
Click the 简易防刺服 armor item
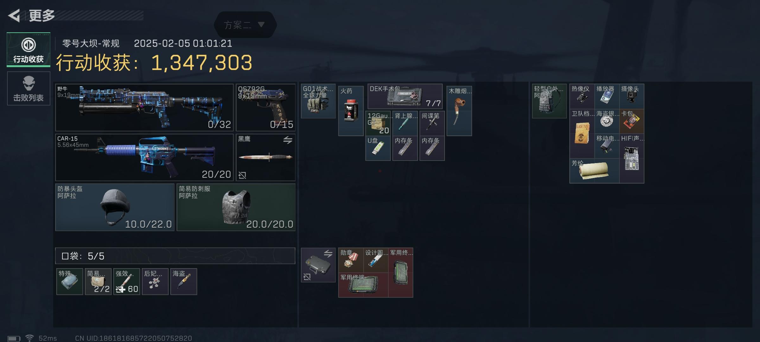[x=236, y=207]
